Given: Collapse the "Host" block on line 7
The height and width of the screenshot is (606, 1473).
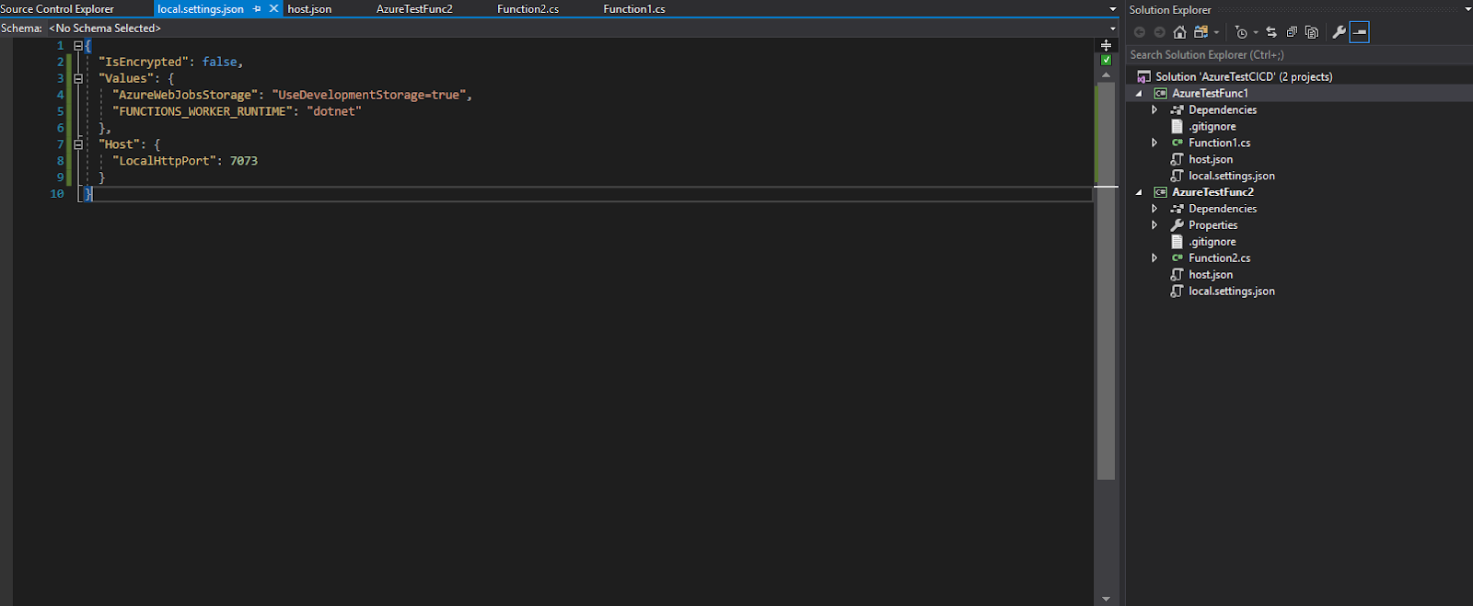Looking at the screenshot, I should click(x=78, y=144).
